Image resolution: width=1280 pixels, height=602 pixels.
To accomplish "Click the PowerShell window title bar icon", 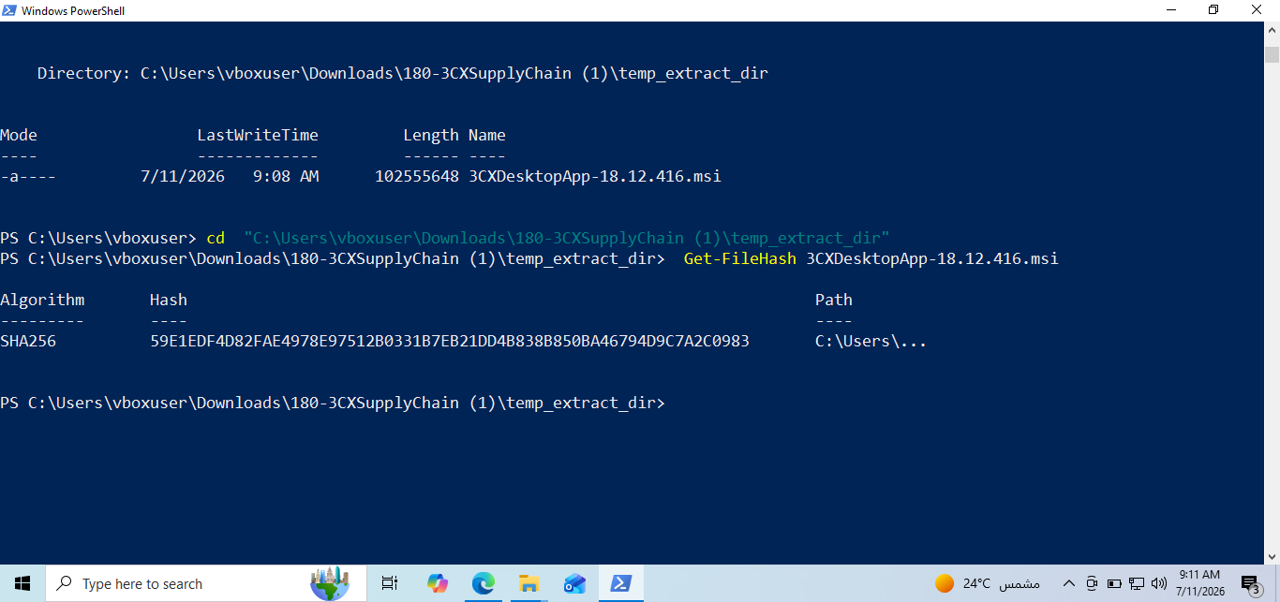I will pyautogui.click(x=10, y=10).
